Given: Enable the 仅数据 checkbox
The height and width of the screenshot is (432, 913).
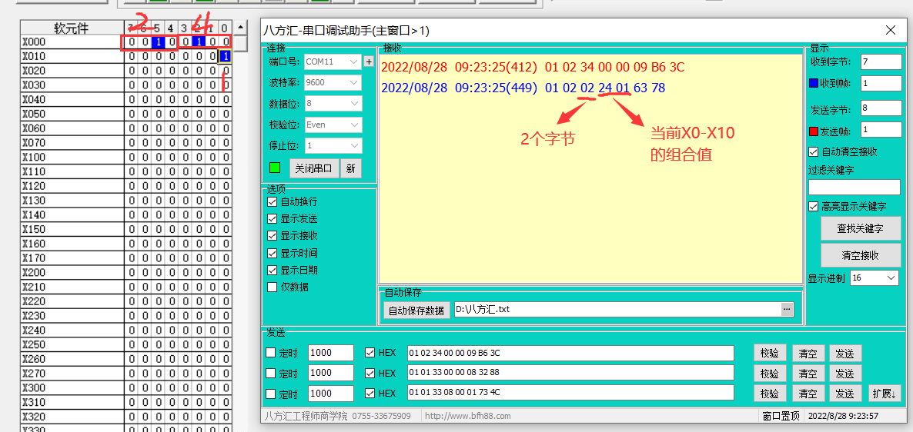Looking at the screenshot, I should 272,287.
